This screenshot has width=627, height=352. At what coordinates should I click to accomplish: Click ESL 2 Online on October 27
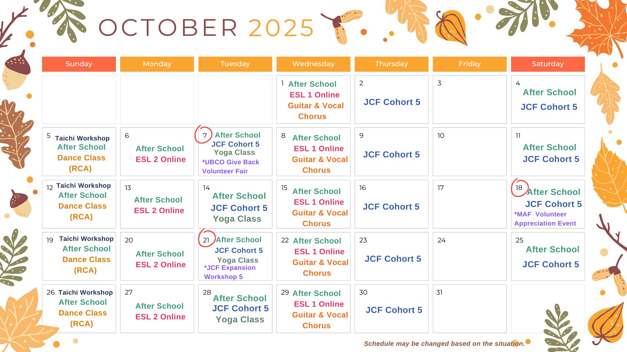160,317
